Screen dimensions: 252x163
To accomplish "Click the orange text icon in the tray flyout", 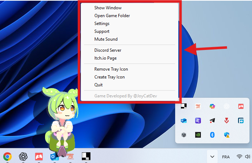I will click(x=198, y=106).
